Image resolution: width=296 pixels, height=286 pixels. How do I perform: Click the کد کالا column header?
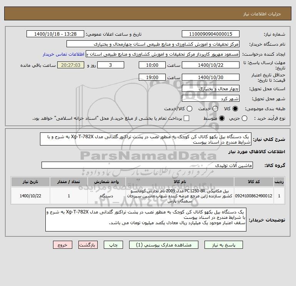(x=254, y=182)
